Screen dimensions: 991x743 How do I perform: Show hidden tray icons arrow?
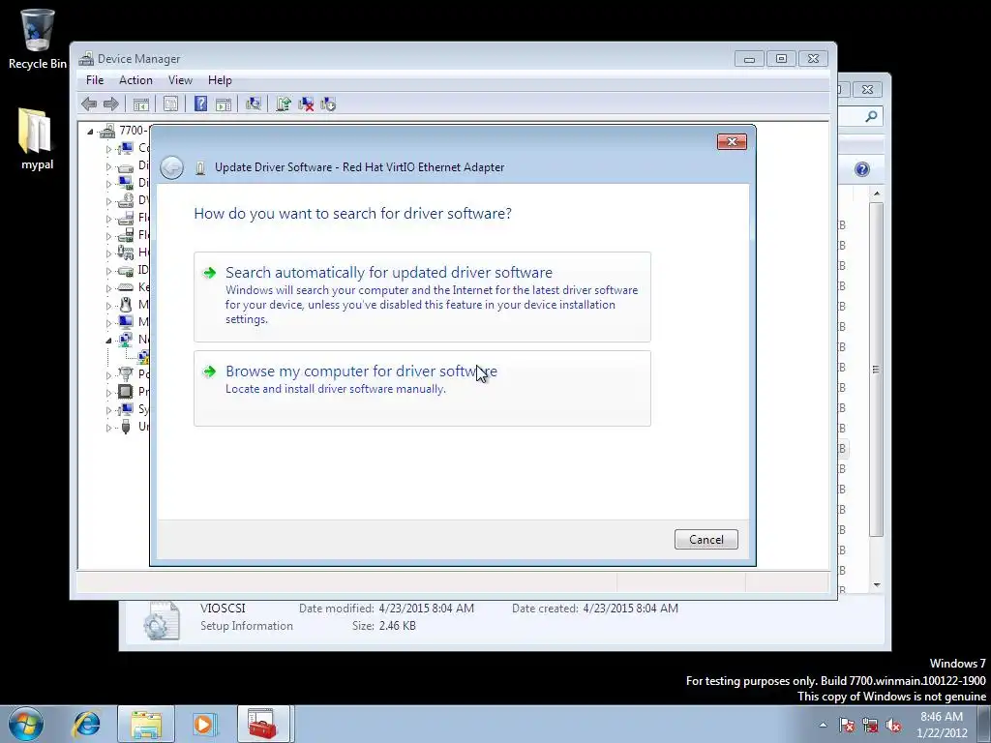823,726
